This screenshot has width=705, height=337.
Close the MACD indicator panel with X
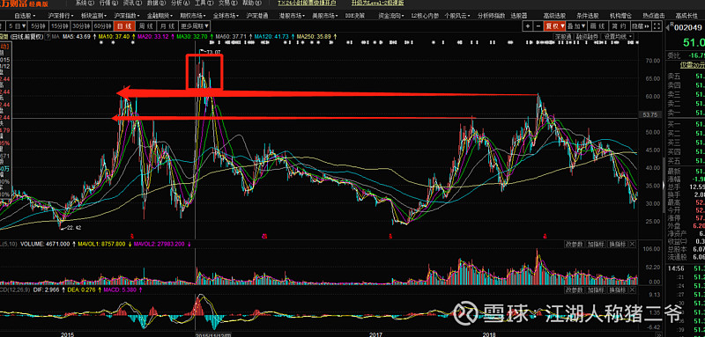pos(632,290)
